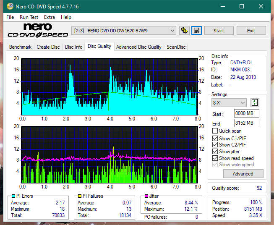Click the refresh speed settings icon
The image size is (274, 225).
(255, 102)
